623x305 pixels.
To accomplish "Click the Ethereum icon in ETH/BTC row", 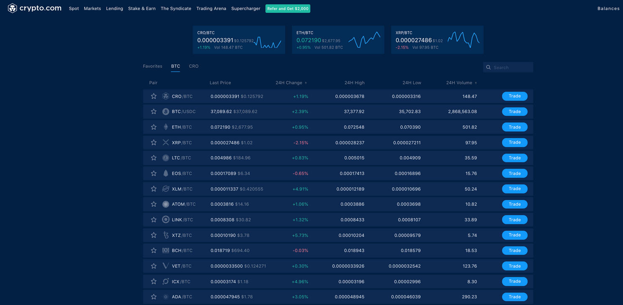I will (166, 127).
